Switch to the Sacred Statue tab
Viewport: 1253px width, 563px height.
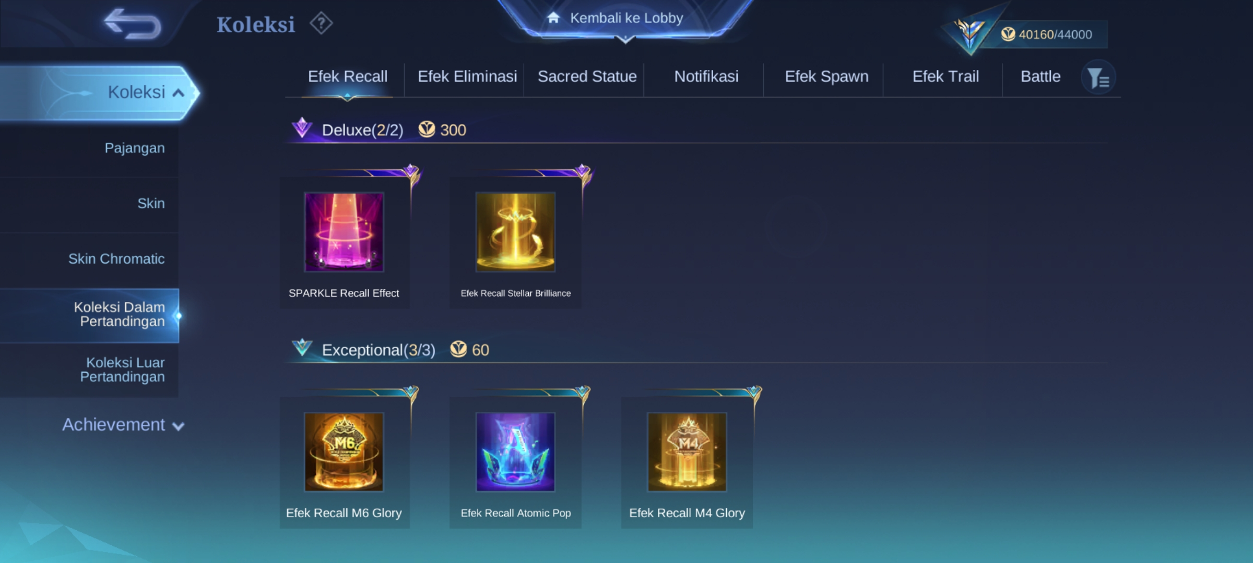pos(587,77)
